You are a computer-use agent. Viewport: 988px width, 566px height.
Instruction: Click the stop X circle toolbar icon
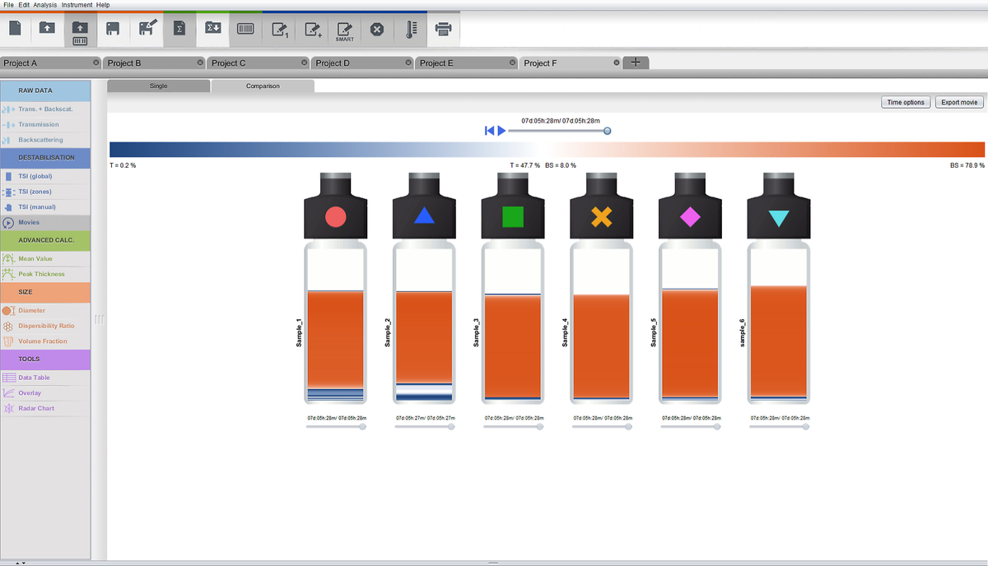click(377, 30)
